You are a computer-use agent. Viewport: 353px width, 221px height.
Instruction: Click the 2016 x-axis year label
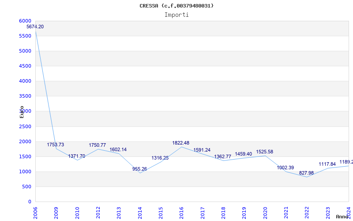[182, 213]
